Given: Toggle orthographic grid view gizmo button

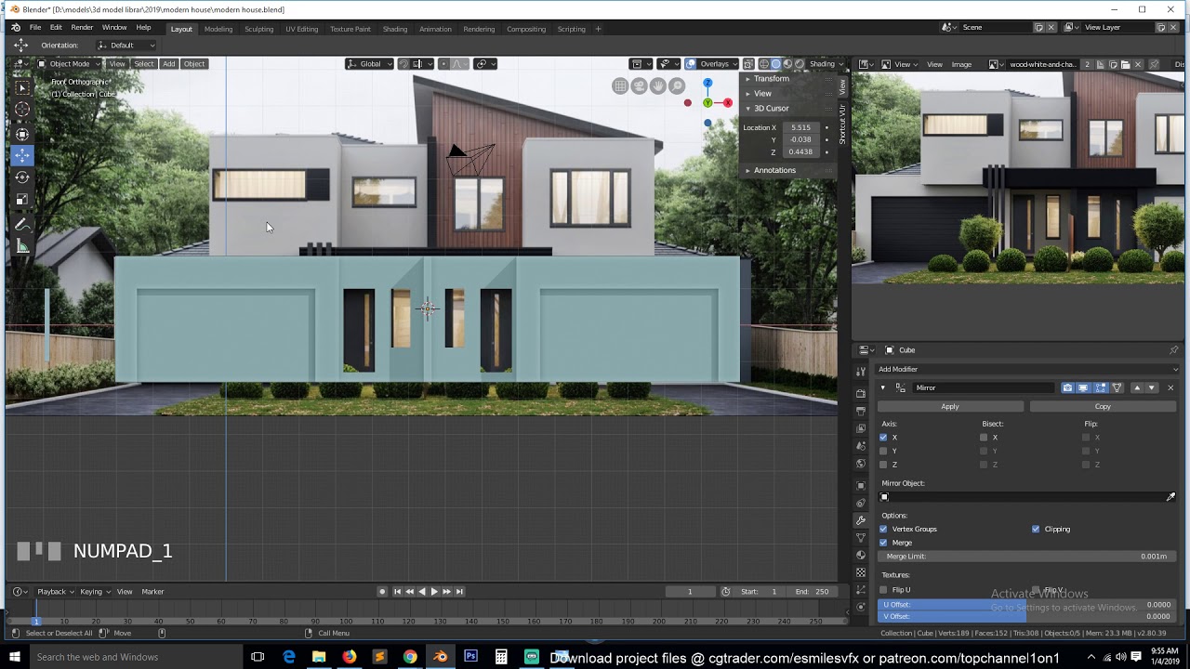Looking at the screenshot, I should pyautogui.click(x=620, y=86).
